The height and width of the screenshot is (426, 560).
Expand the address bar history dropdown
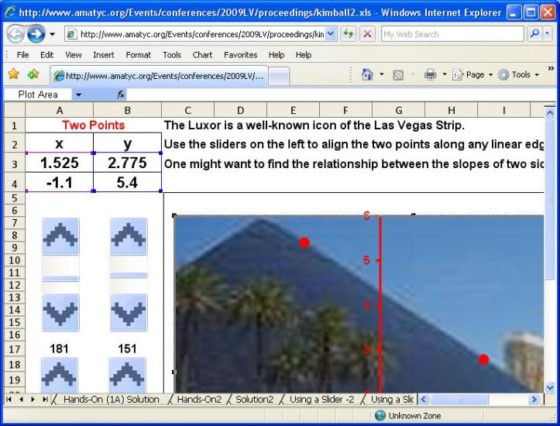(331, 34)
